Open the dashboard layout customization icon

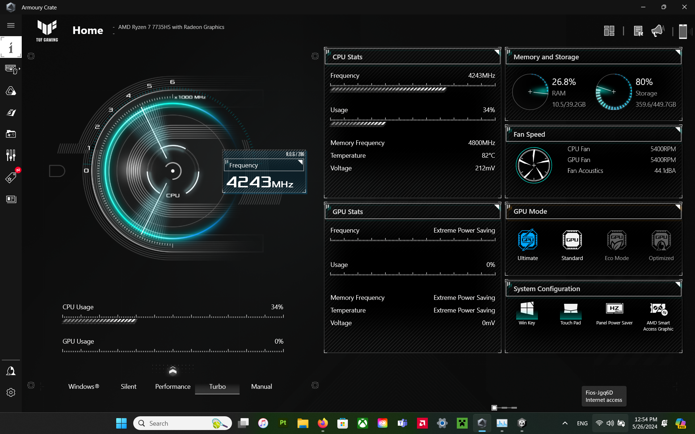609,31
